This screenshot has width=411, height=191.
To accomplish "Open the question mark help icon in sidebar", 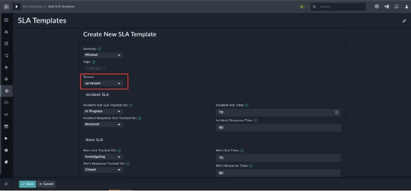I will pos(6,150).
